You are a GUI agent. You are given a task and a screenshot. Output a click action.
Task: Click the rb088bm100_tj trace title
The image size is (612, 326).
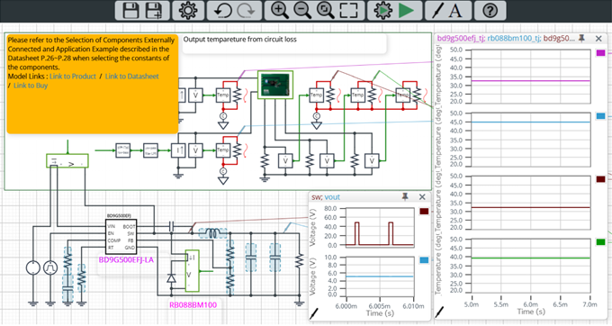point(514,38)
